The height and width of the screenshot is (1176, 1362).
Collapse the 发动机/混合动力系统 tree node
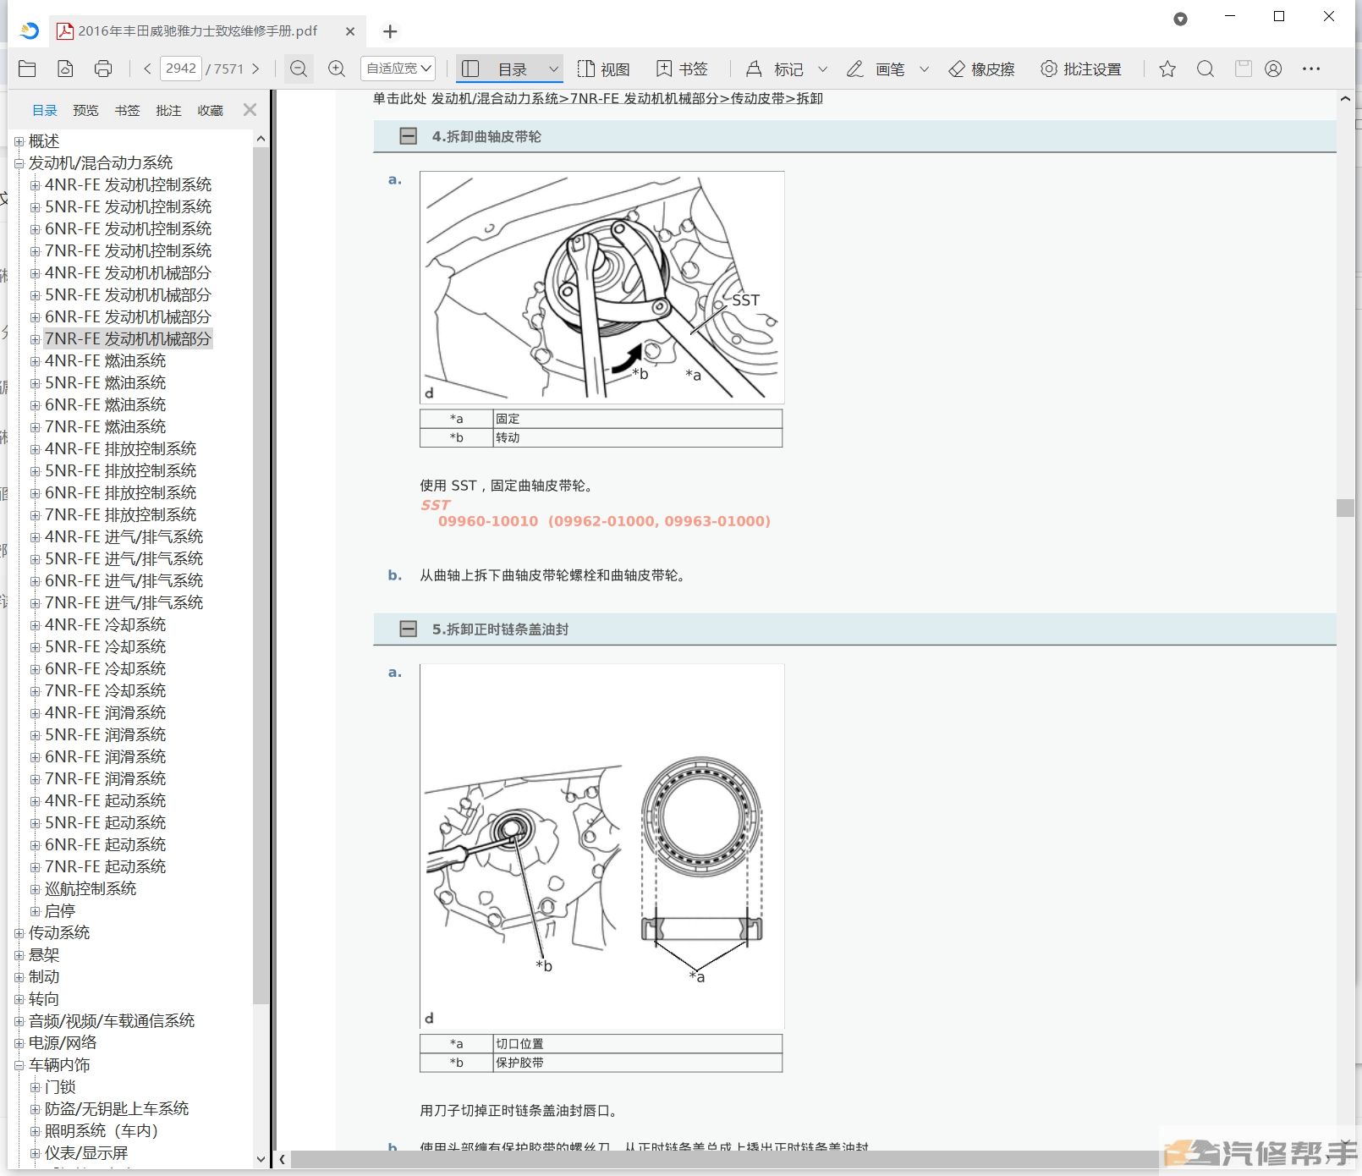[x=19, y=163]
